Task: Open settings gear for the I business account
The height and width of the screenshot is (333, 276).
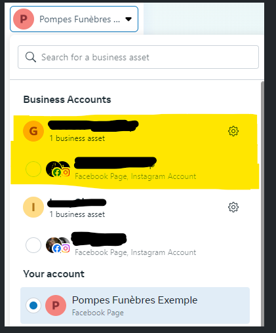Action: [x=233, y=207]
